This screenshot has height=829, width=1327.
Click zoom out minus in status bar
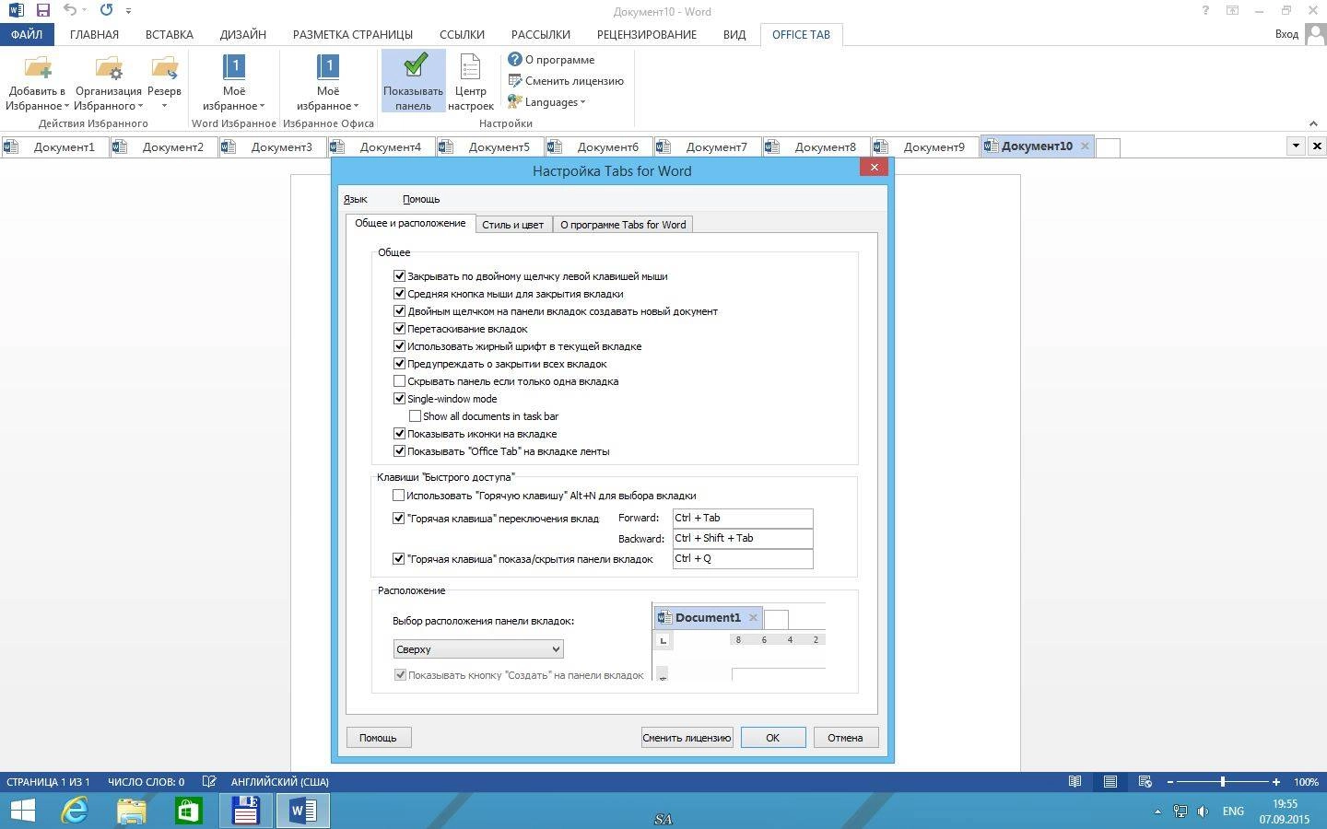pyautogui.click(x=1170, y=781)
